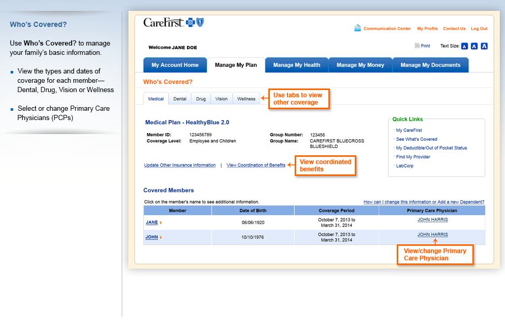Click the Communication Center mail icon
The image size is (505, 324).
[x=357, y=28]
